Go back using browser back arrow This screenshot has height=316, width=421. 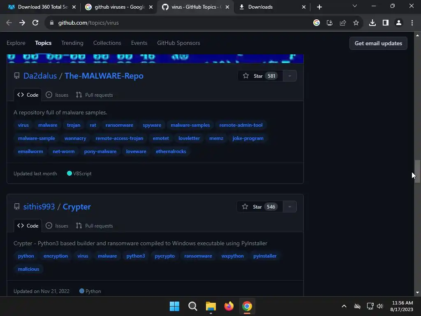[9, 23]
